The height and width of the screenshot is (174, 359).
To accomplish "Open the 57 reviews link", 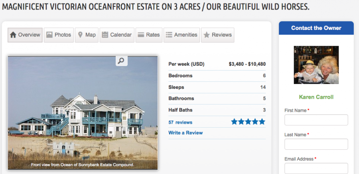I will [x=180, y=122].
